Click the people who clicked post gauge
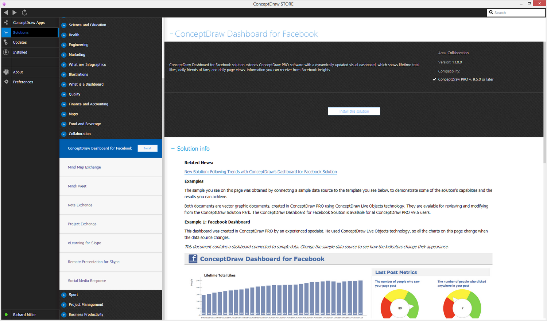 pyautogui.click(x=462, y=304)
